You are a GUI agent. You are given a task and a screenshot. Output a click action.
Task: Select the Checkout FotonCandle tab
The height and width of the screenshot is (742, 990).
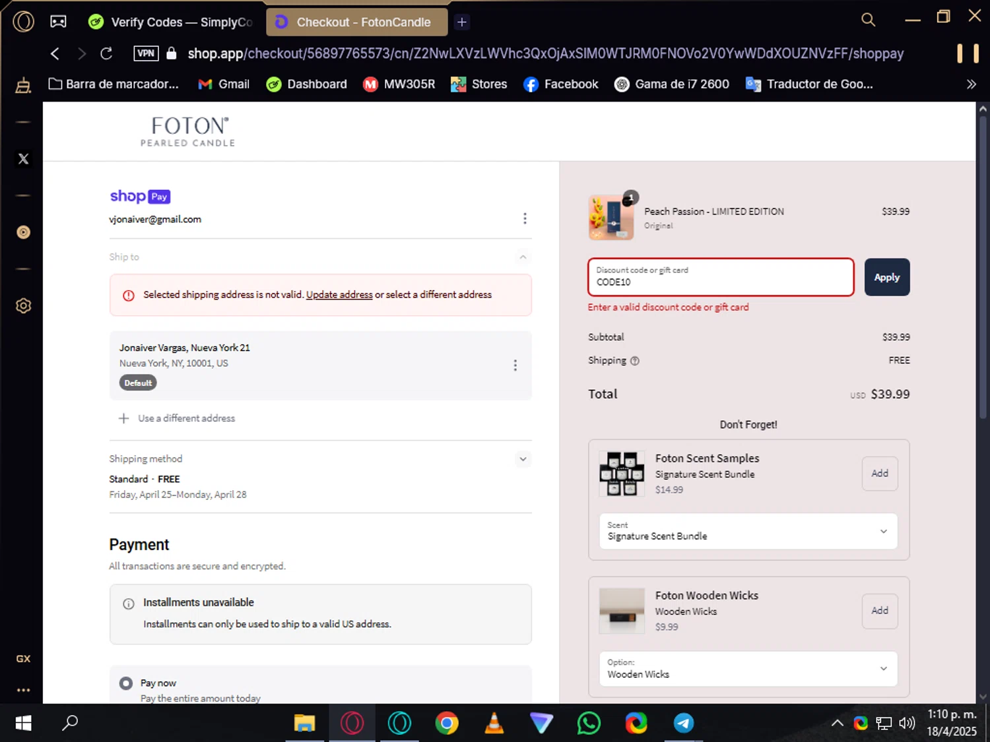(357, 22)
